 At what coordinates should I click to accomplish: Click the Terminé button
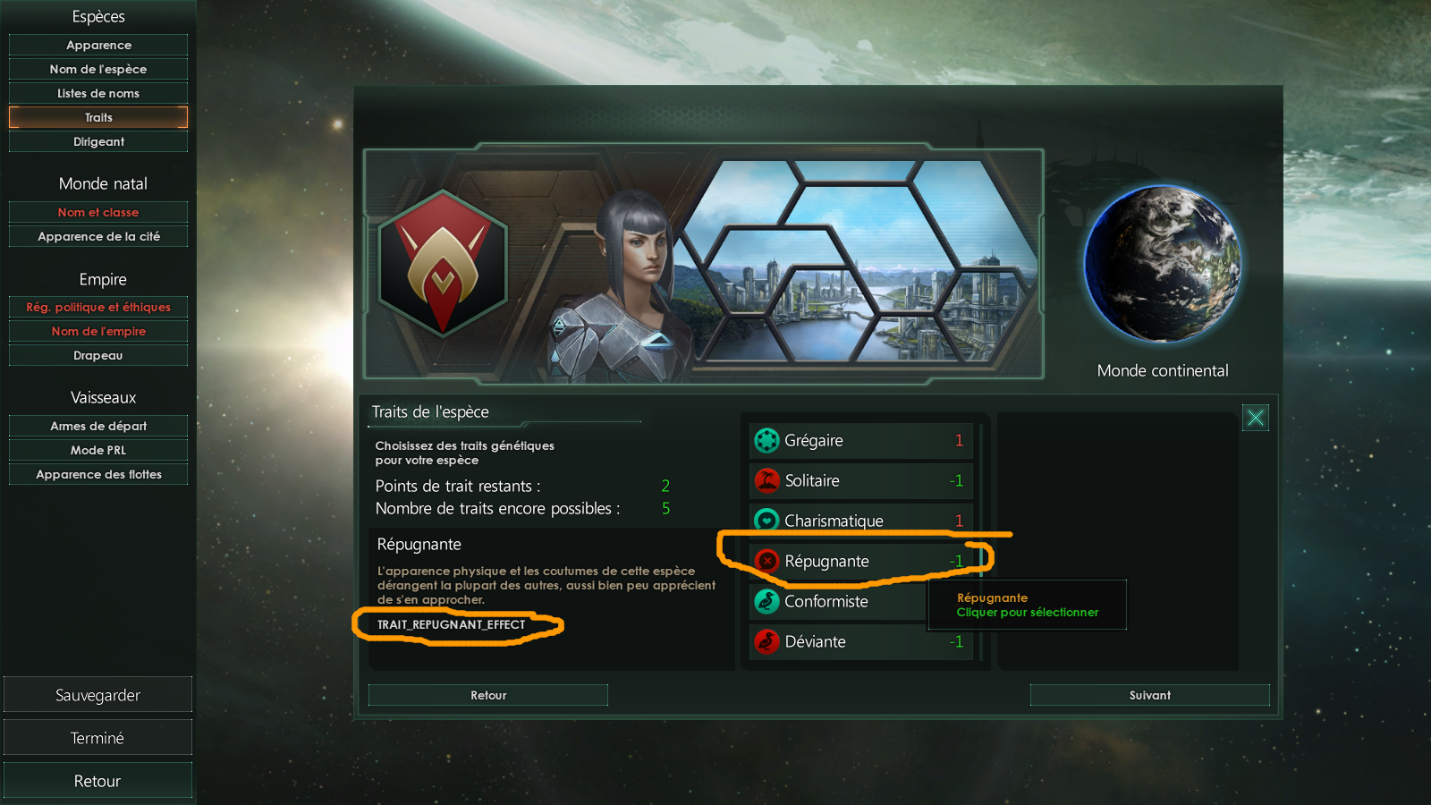coord(97,738)
